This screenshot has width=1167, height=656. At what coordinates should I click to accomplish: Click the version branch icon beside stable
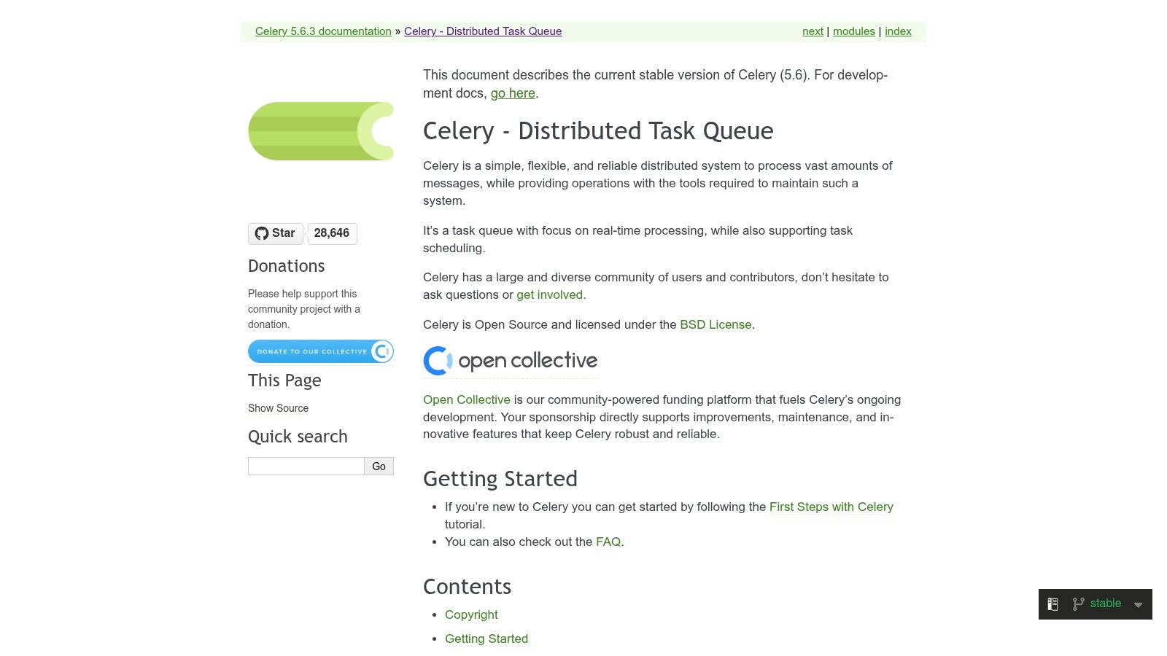point(1078,604)
